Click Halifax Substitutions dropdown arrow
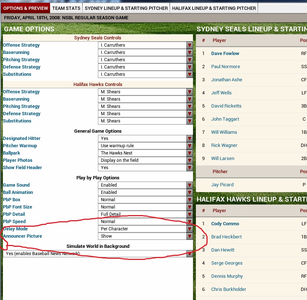 [x=189, y=121]
